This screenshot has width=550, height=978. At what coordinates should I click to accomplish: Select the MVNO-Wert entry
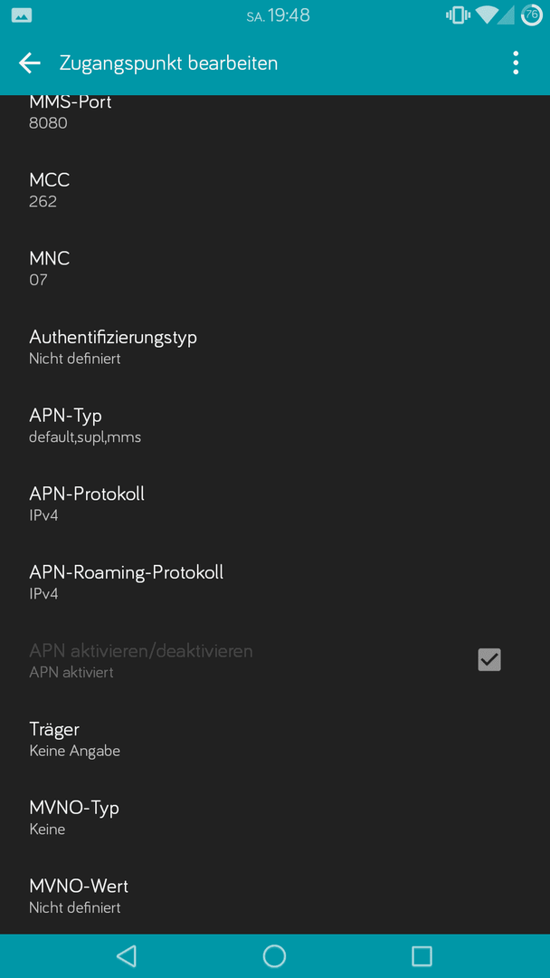tap(275, 896)
